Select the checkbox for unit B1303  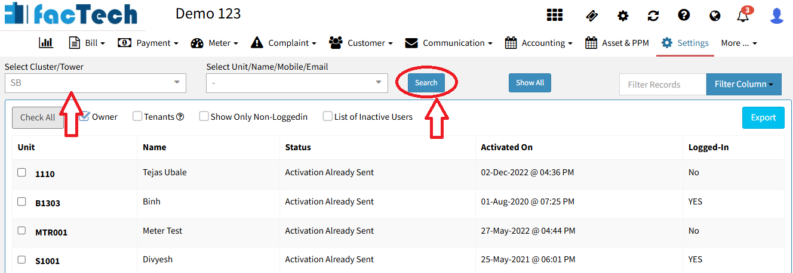coord(21,202)
